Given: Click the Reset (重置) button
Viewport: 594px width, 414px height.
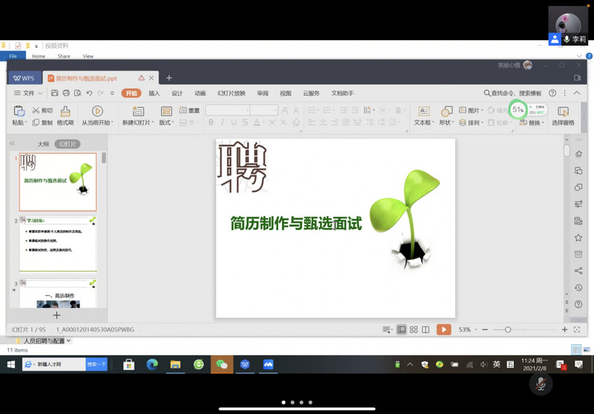Looking at the screenshot, I should 190,111.
